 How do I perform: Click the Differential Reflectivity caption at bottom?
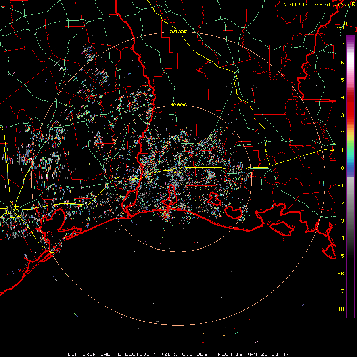pyautogui.click(x=178, y=354)
